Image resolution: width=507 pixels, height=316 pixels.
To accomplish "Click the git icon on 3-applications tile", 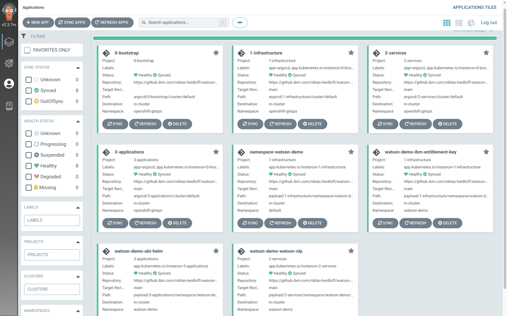I will point(106,152).
